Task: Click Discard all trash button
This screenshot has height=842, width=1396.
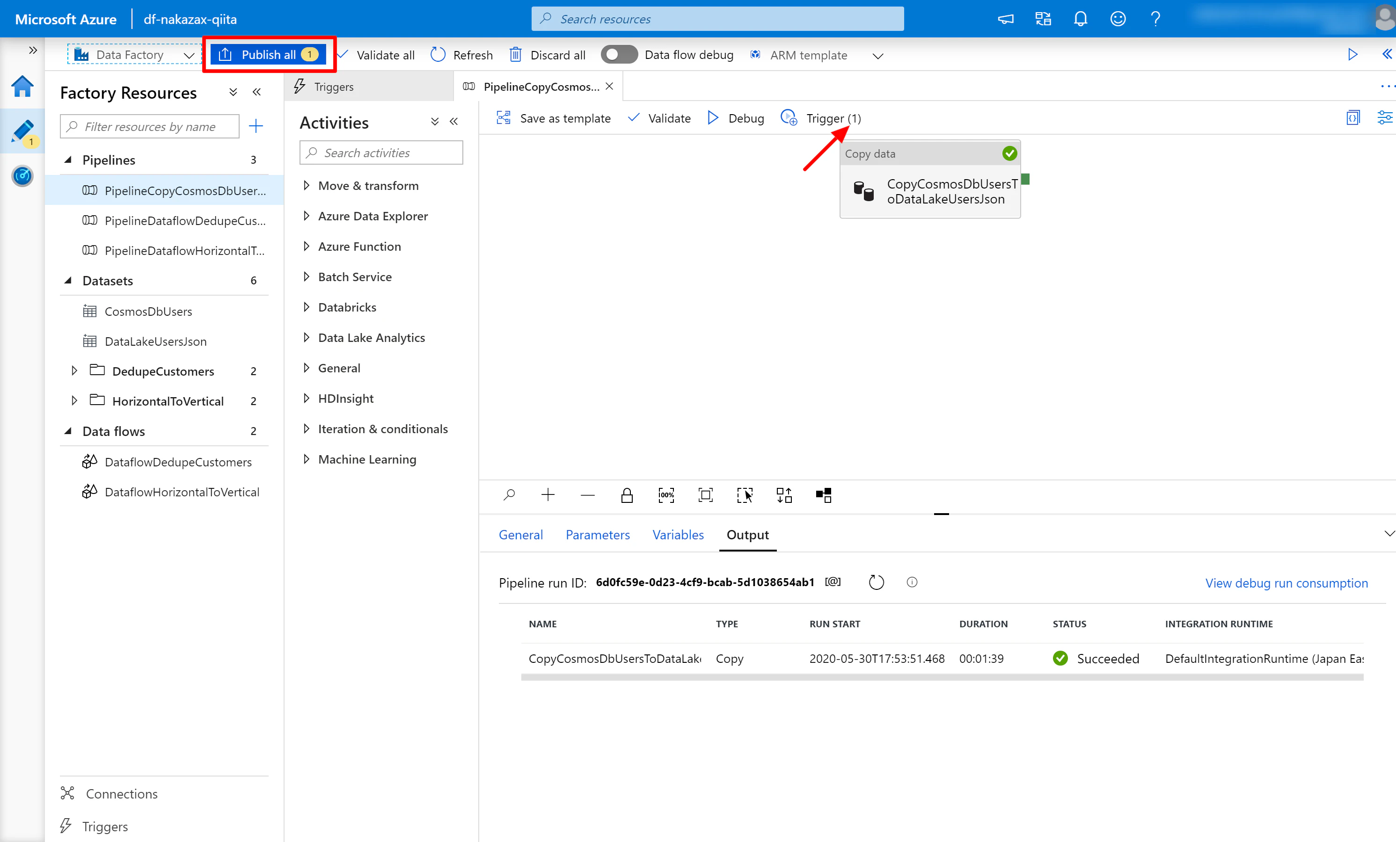Action: [547, 55]
